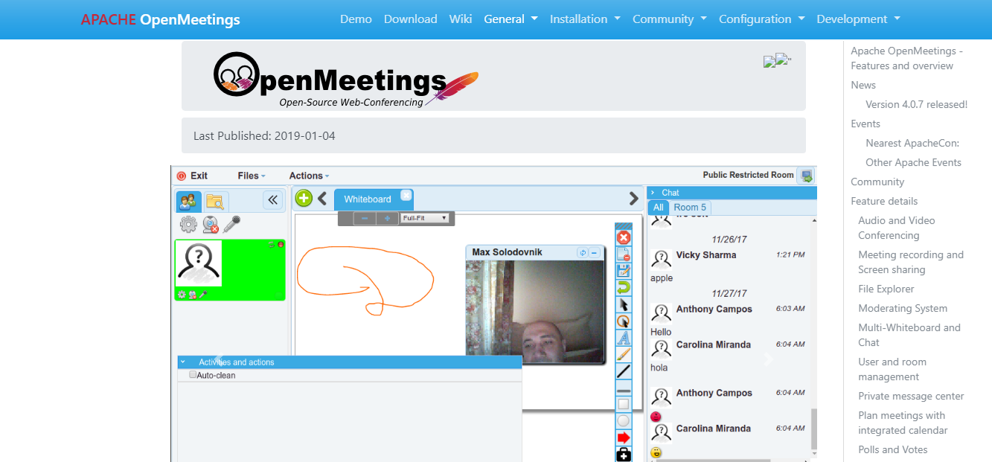Open 'File Explorer' sidebar link
The height and width of the screenshot is (462, 992).
tap(886, 289)
